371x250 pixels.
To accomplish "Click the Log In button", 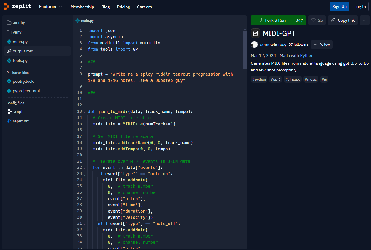I will click(x=360, y=7).
